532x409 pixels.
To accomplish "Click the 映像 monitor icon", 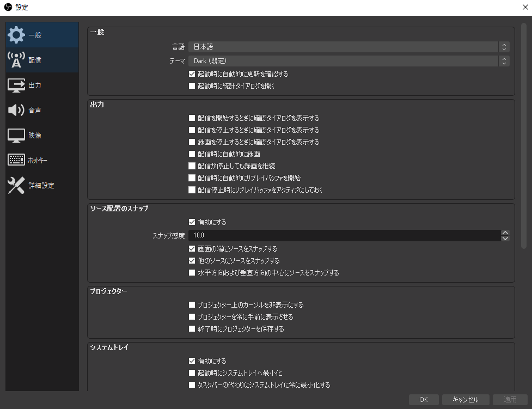I will [x=16, y=136].
